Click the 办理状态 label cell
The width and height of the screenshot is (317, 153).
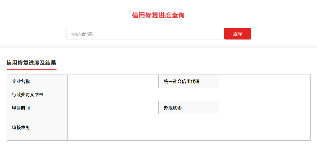(x=189, y=108)
